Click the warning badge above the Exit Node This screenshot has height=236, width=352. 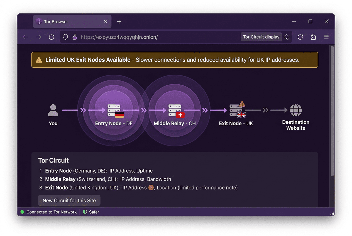click(242, 104)
